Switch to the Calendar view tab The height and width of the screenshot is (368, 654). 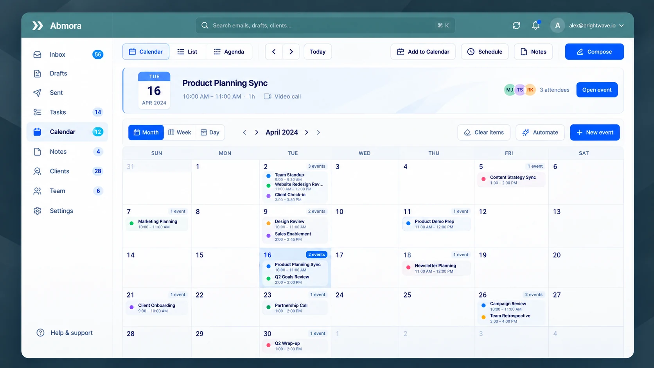point(146,52)
